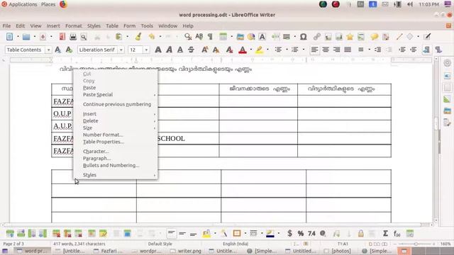Open the Applications menu in top panel

23,4
